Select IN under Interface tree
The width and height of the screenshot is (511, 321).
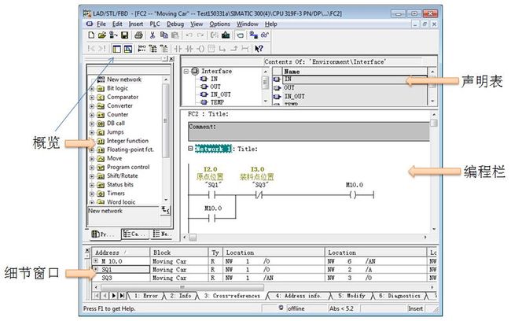[214, 79]
